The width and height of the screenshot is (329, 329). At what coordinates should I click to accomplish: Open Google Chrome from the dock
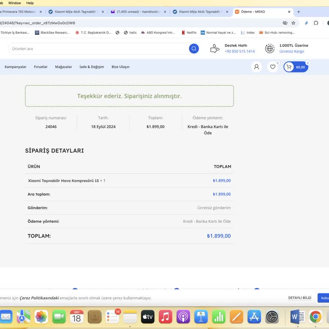click(315, 317)
